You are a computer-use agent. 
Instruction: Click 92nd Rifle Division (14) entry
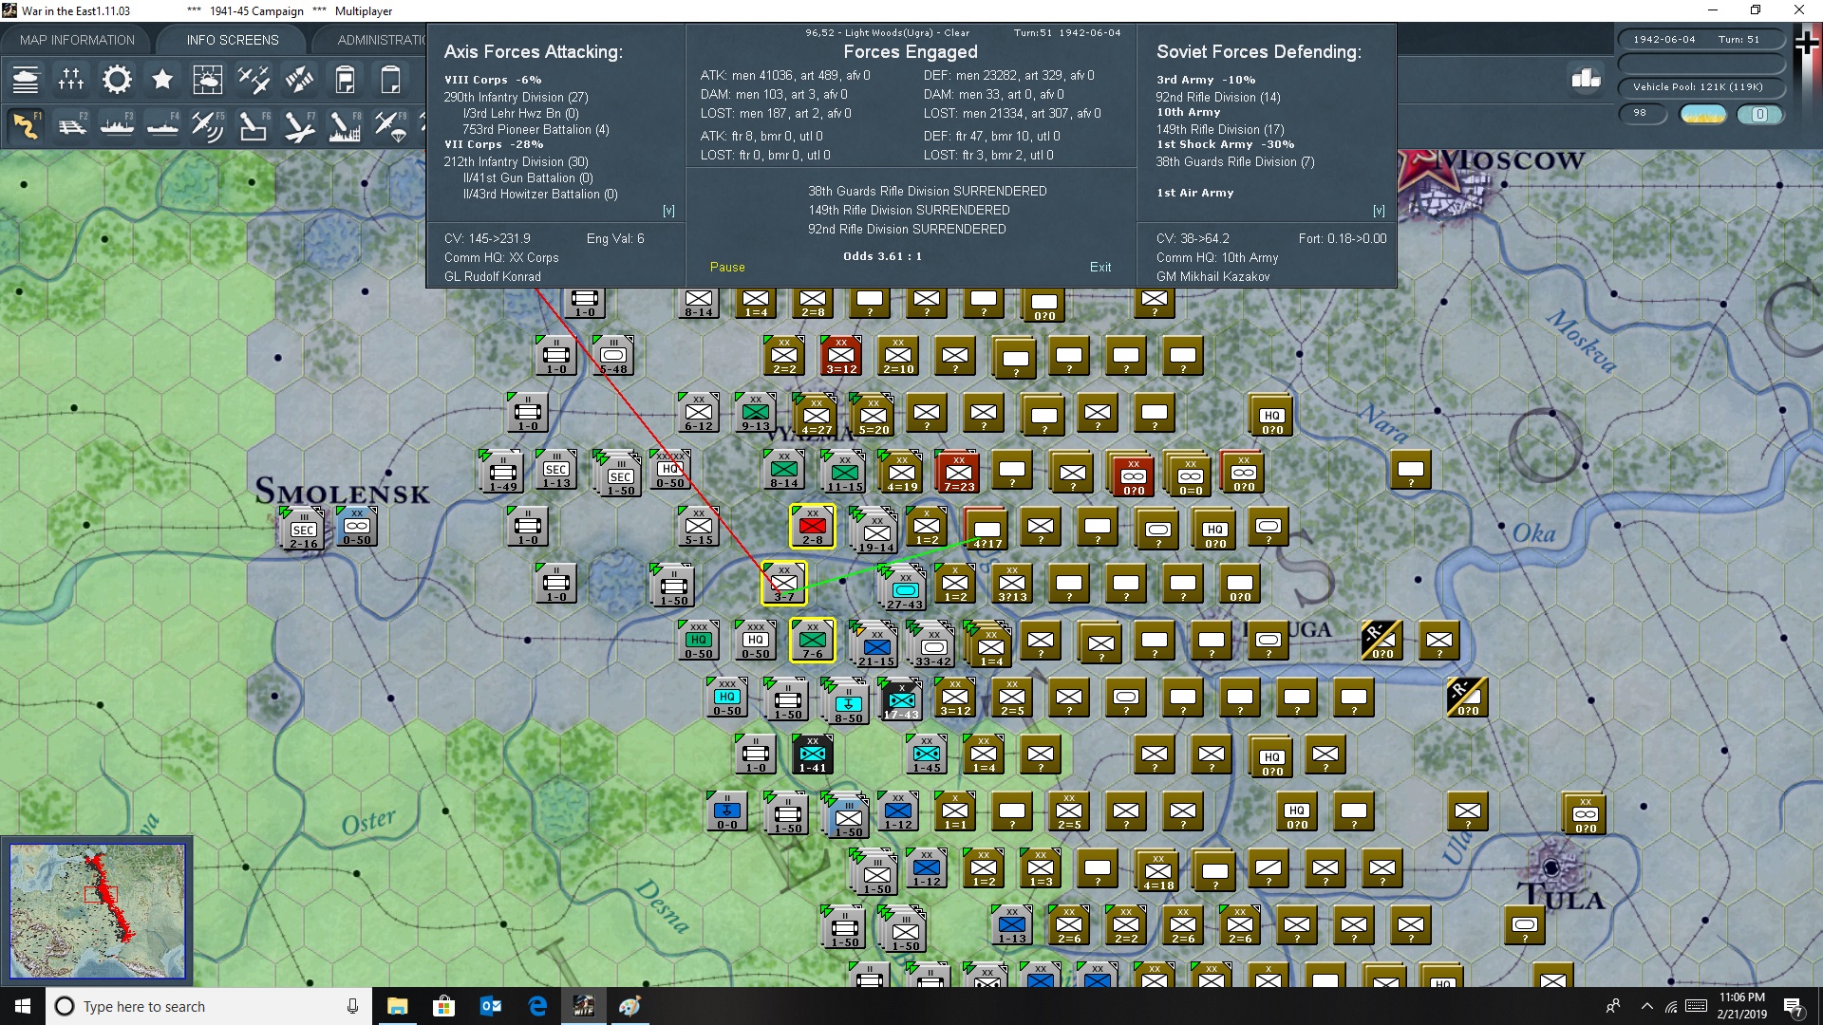[1218, 97]
